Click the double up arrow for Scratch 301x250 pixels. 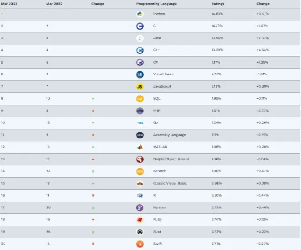[93, 171]
